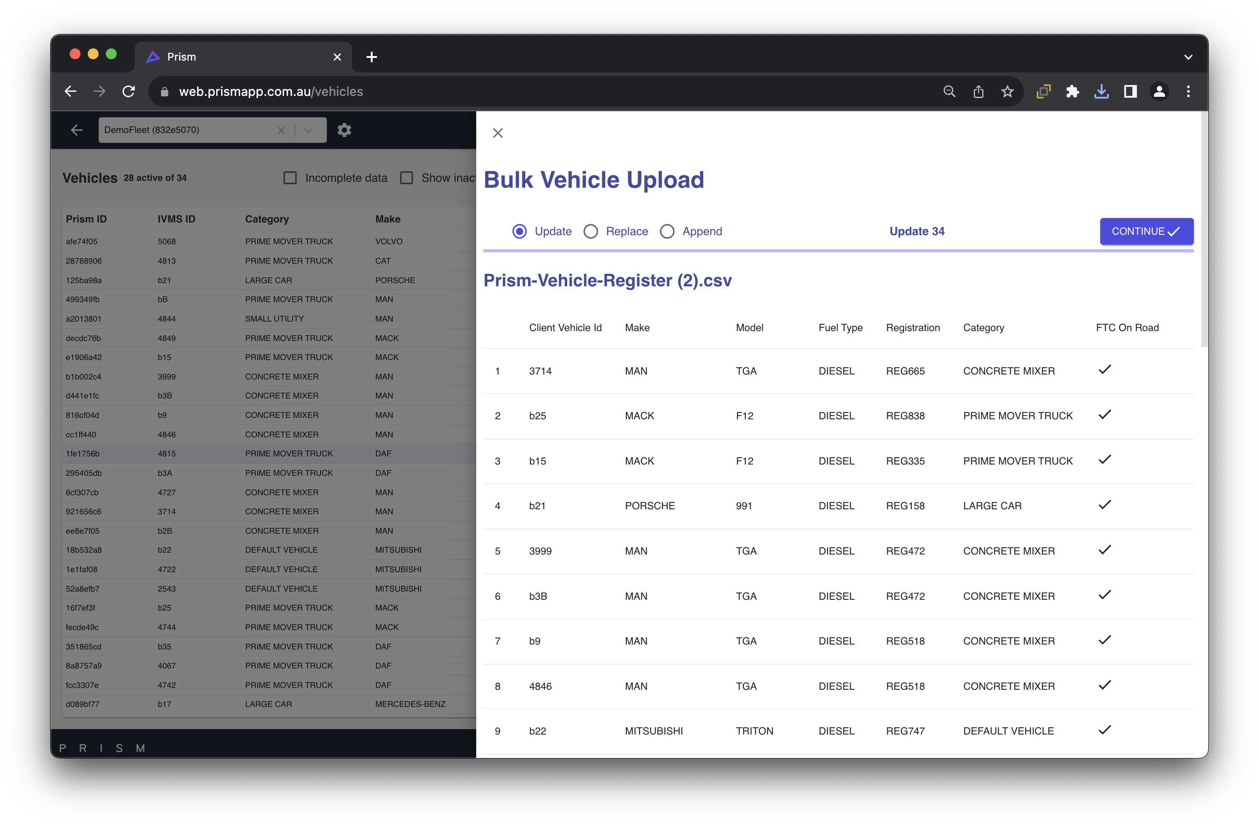Image resolution: width=1259 pixels, height=825 pixels.
Task: Close the Bulk Vehicle Upload panel
Action: tap(497, 133)
